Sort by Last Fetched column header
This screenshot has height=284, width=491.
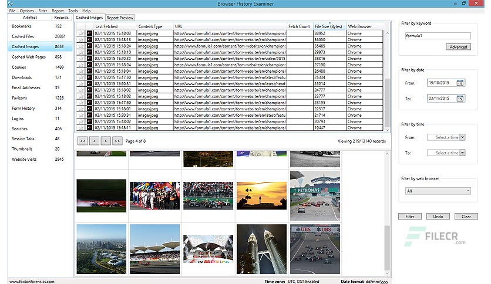coord(115,26)
